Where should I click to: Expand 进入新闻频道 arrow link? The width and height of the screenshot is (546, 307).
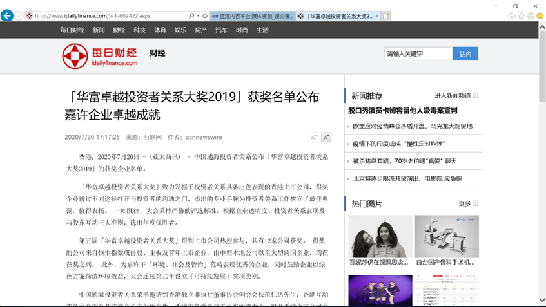475,95
